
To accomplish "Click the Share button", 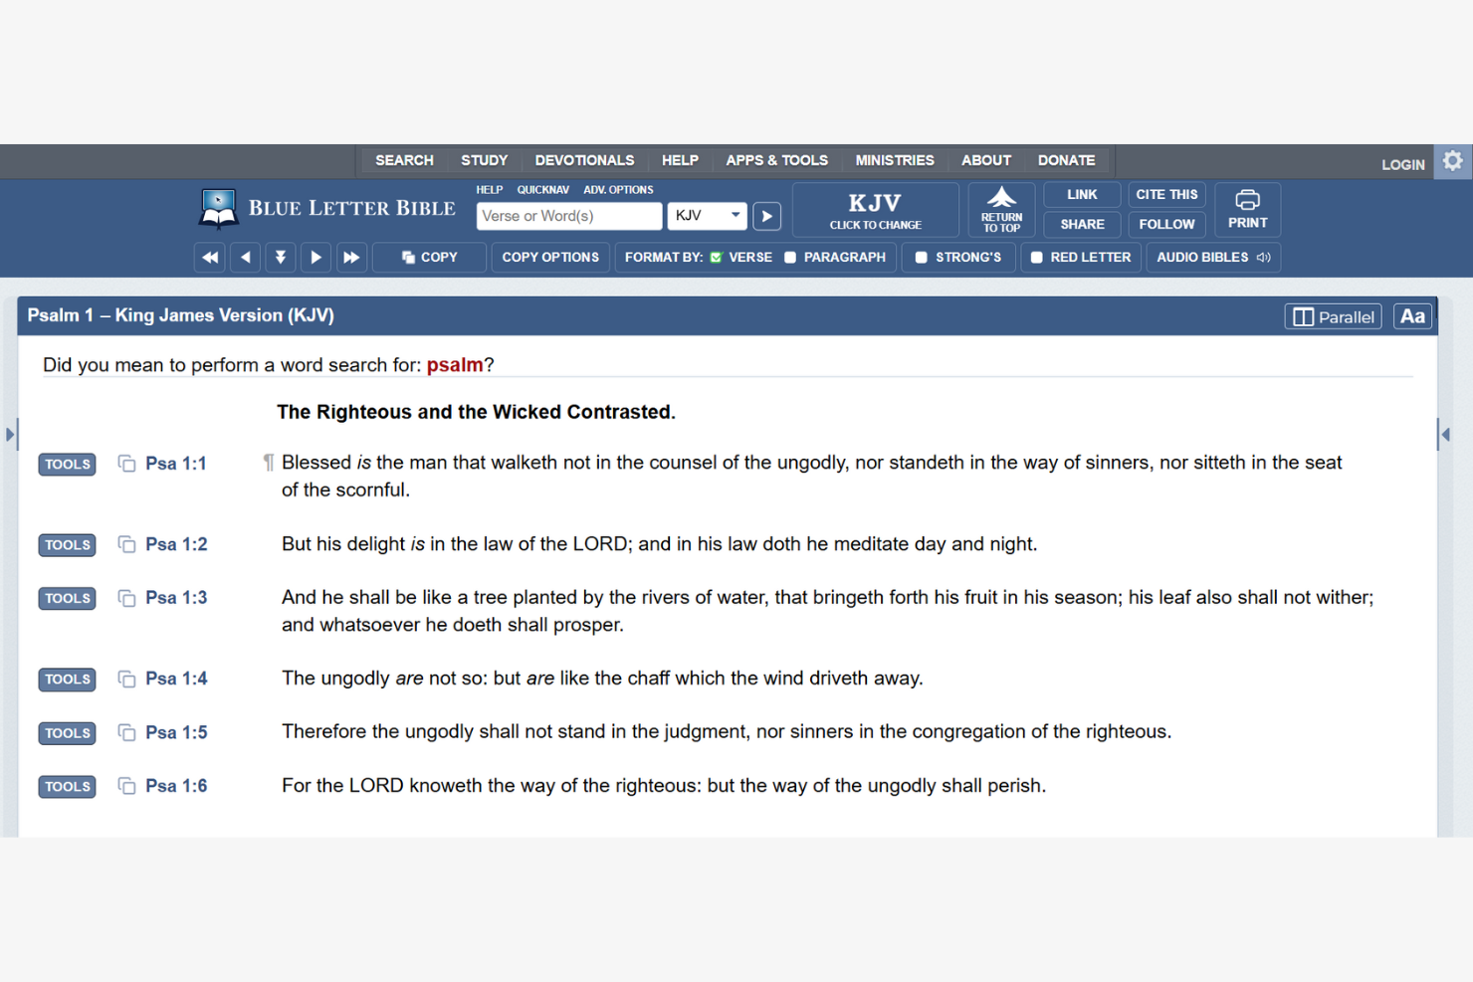I will click(x=1082, y=225).
